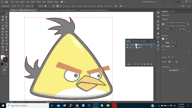Toggle Hide handles for multiple anchor points
The height and width of the screenshot is (108, 192).
click(x=36, y=6)
